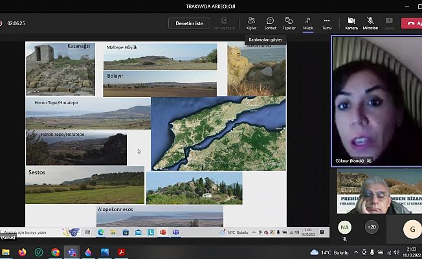Screen dimensions: 422x259
Task: Expand the +20 additional participants list
Action: (x=372, y=227)
